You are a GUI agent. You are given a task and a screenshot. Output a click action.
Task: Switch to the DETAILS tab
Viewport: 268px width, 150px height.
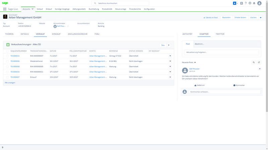tap(24, 34)
